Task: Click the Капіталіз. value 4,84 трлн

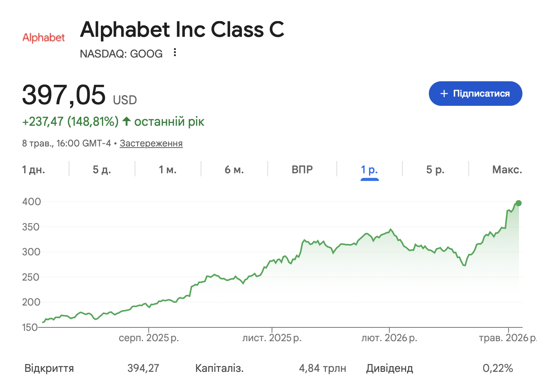Action: click(323, 368)
